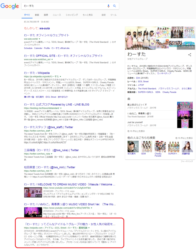Open わーすたスタッフ (@tws_staff) Twitter result

pyautogui.click(x=48, y=127)
